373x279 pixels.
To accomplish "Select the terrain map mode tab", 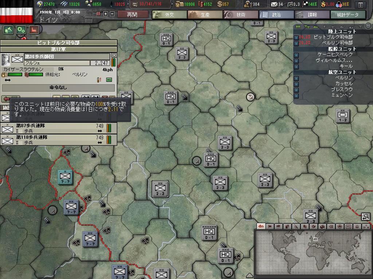I will point(261,226).
